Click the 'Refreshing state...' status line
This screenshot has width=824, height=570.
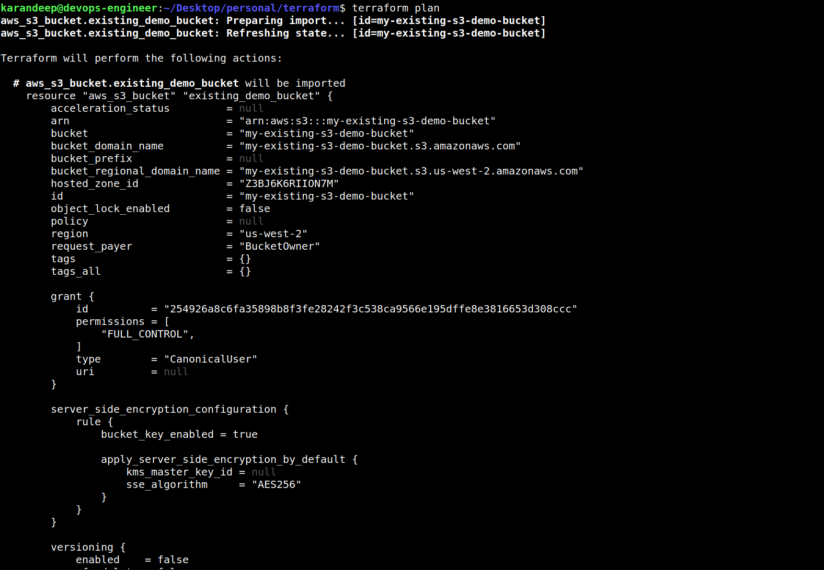click(273, 33)
